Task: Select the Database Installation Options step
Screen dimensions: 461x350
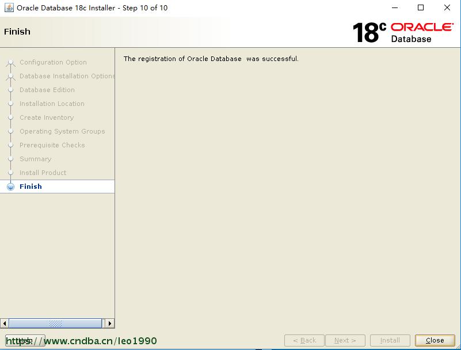Action: [67, 76]
